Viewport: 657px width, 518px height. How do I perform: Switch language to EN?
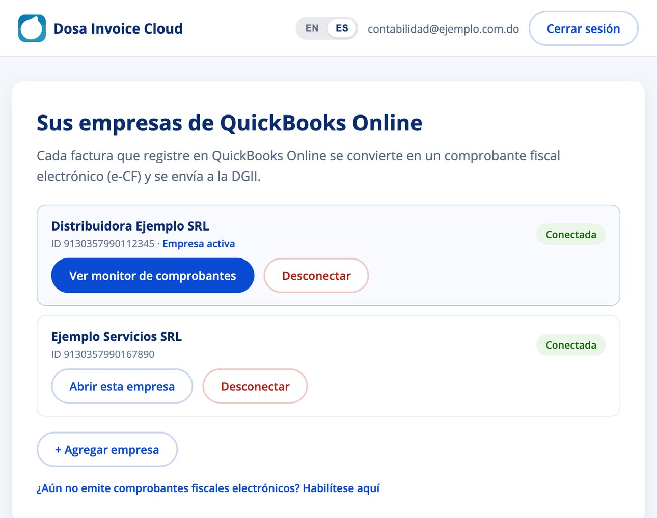pyautogui.click(x=312, y=28)
